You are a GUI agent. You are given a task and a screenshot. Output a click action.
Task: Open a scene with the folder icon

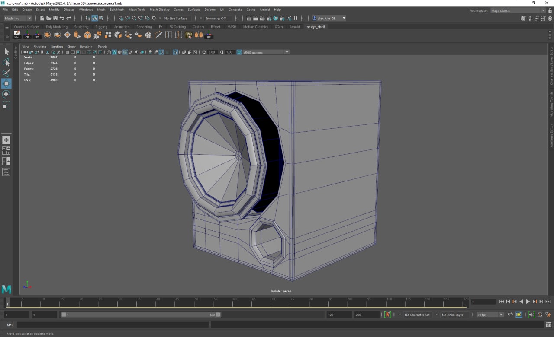click(x=48, y=18)
